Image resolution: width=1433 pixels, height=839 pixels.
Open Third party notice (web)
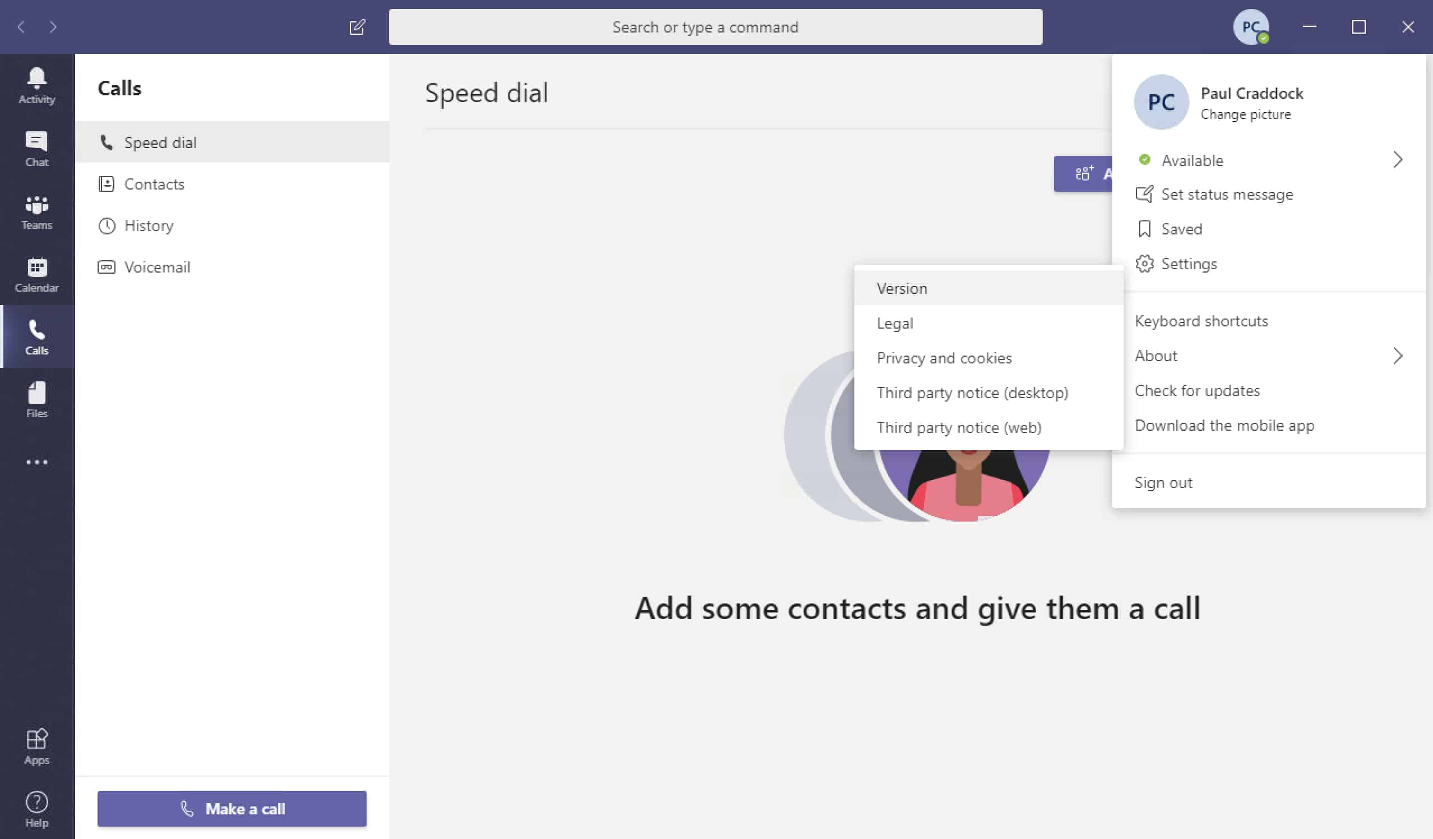[988, 427]
